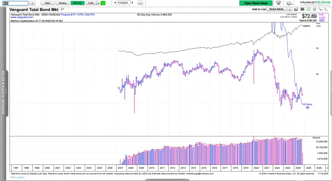
Task: Click the 2024 year label on the time axis
Action: 298,168
